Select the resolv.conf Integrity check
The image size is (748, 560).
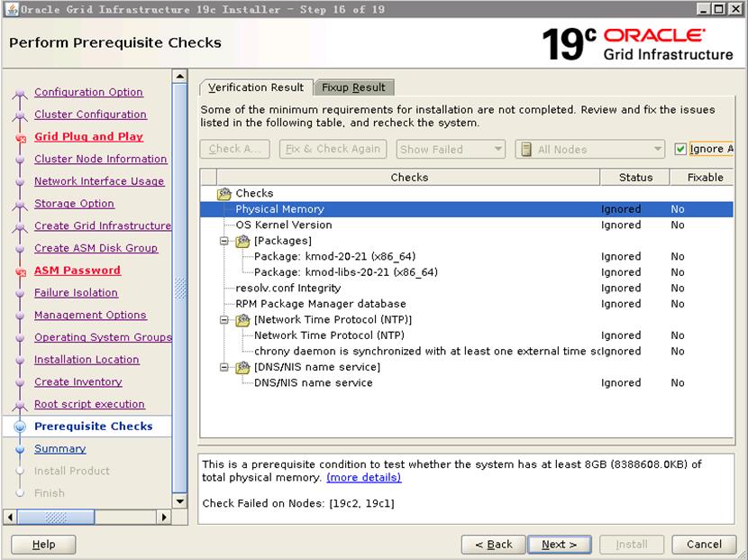pos(467,288)
